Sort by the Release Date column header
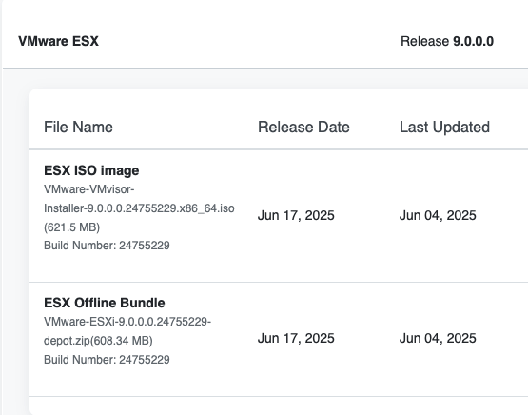528x415 pixels. [303, 127]
